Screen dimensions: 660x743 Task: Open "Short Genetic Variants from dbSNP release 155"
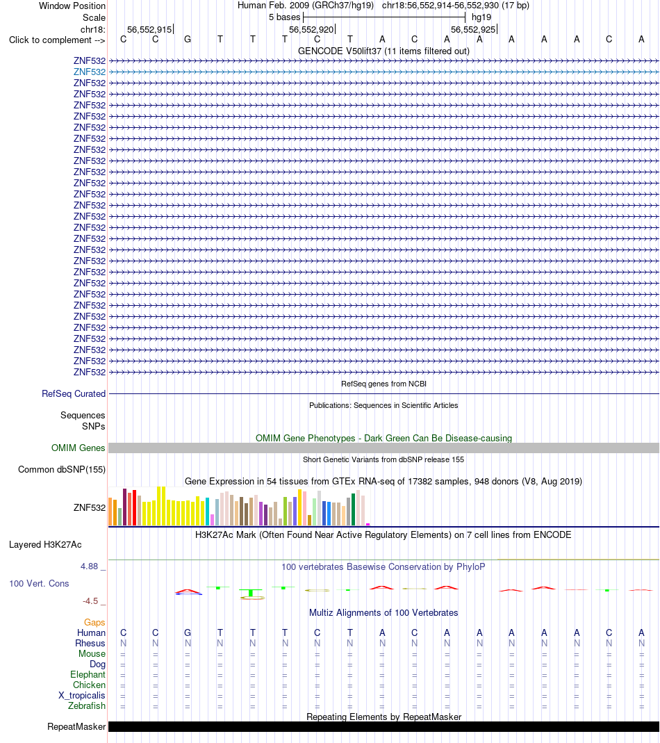click(383, 459)
